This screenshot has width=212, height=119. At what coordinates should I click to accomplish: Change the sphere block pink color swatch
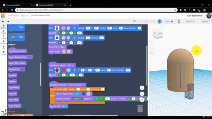[63, 38]
